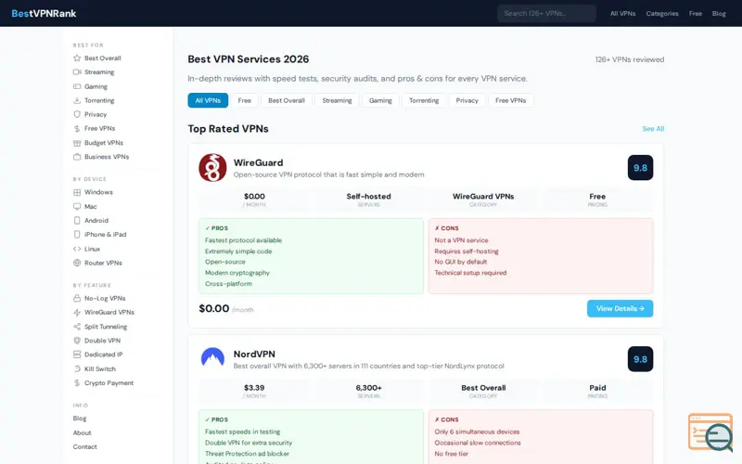Click the See All link
742x464 pixels.
pos(653,129)
